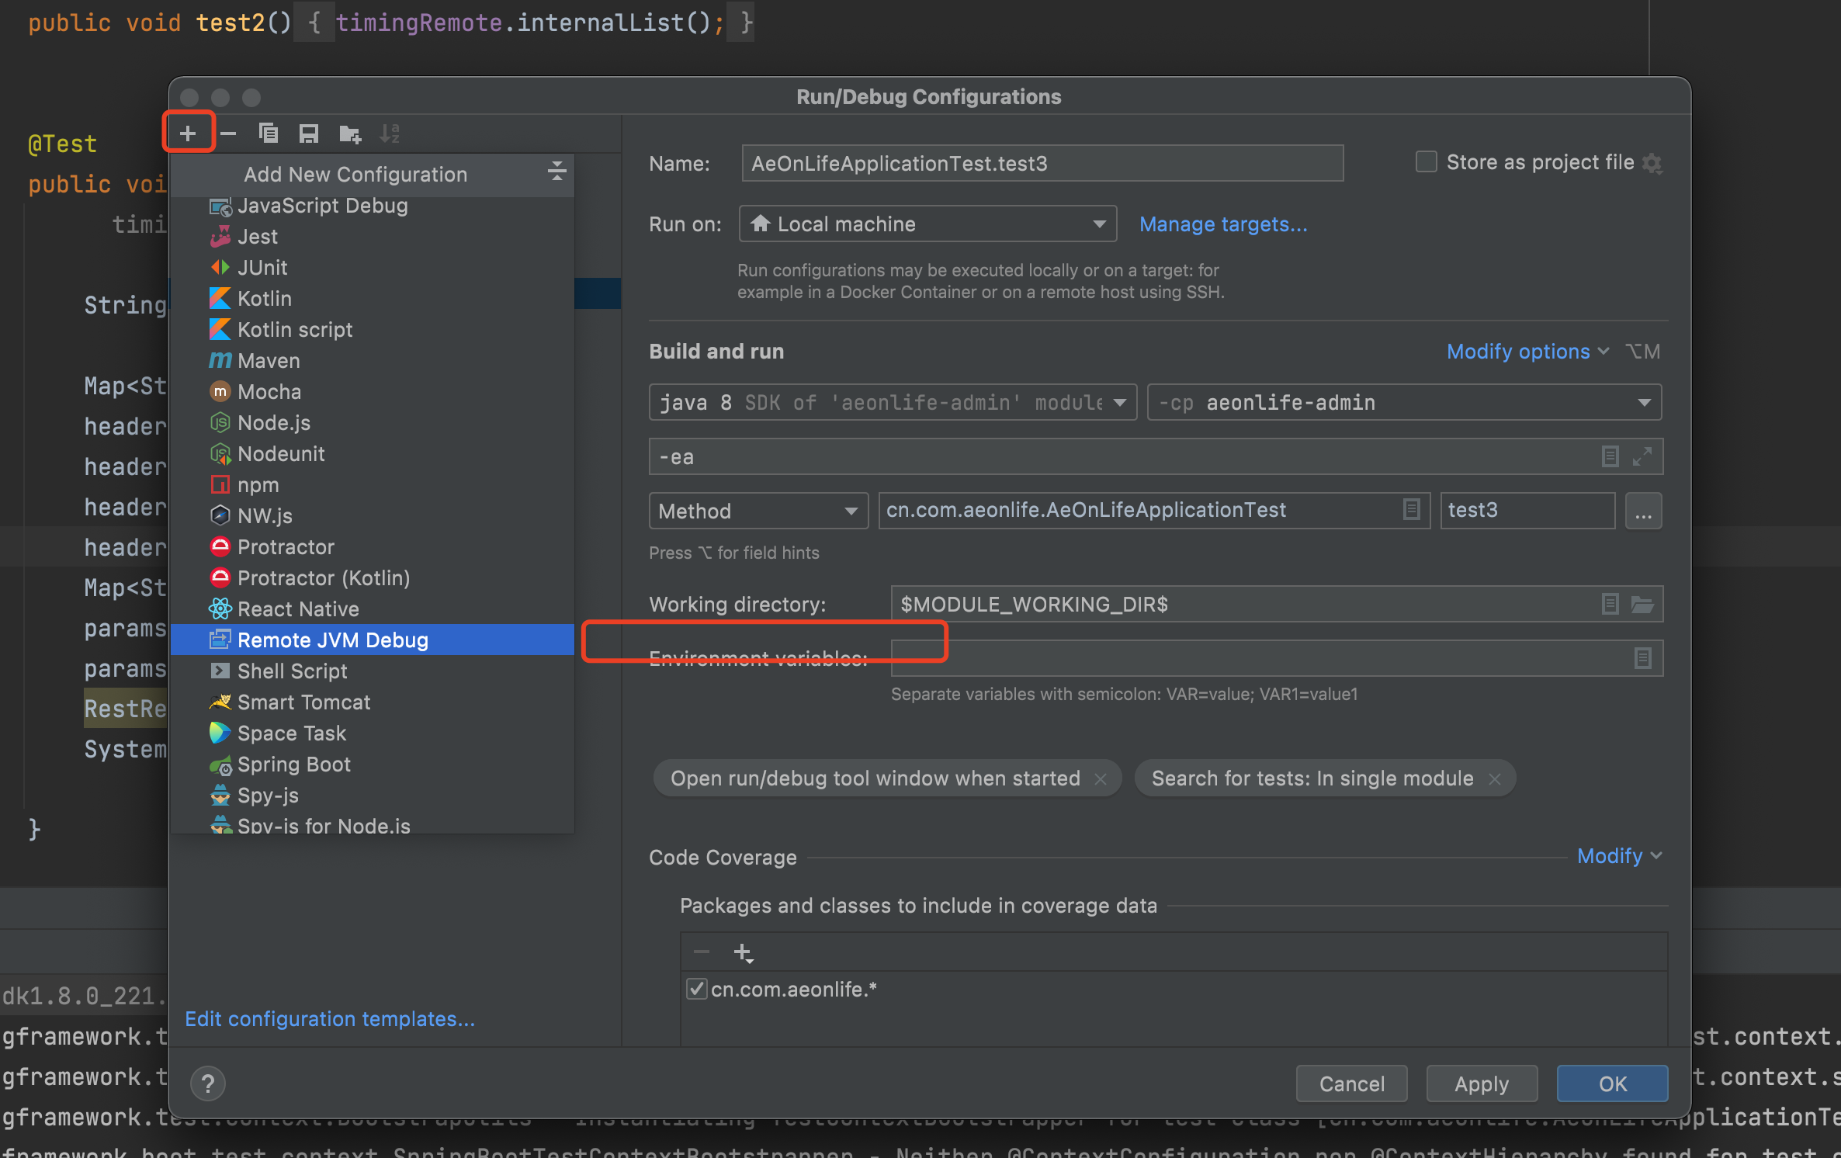Image resolution: width=1841 pixels, height=1158 pixels.
Task: Click the Sort Configurations alphabetically icon
Action: [390, 133]
